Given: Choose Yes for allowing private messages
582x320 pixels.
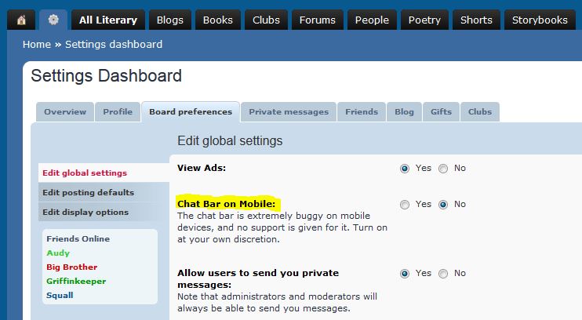Looking at the screenshot, I should [x=405, y=274].
